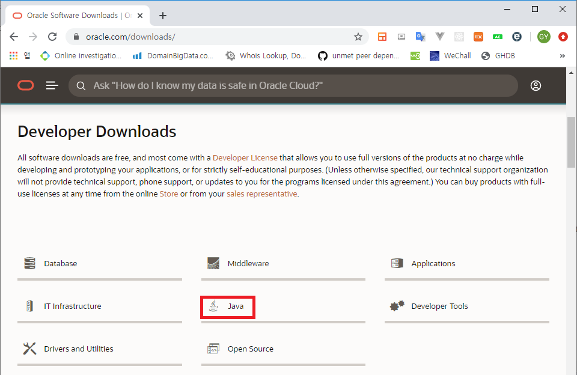Expand hidden bookmarks with double chevron
Image resolution: width=577 pixels, height=375 pixels.
pos(563,56)
